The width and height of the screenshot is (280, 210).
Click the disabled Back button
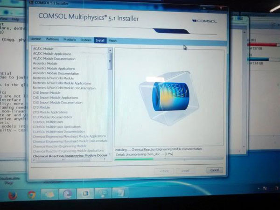tap(164, 171)
